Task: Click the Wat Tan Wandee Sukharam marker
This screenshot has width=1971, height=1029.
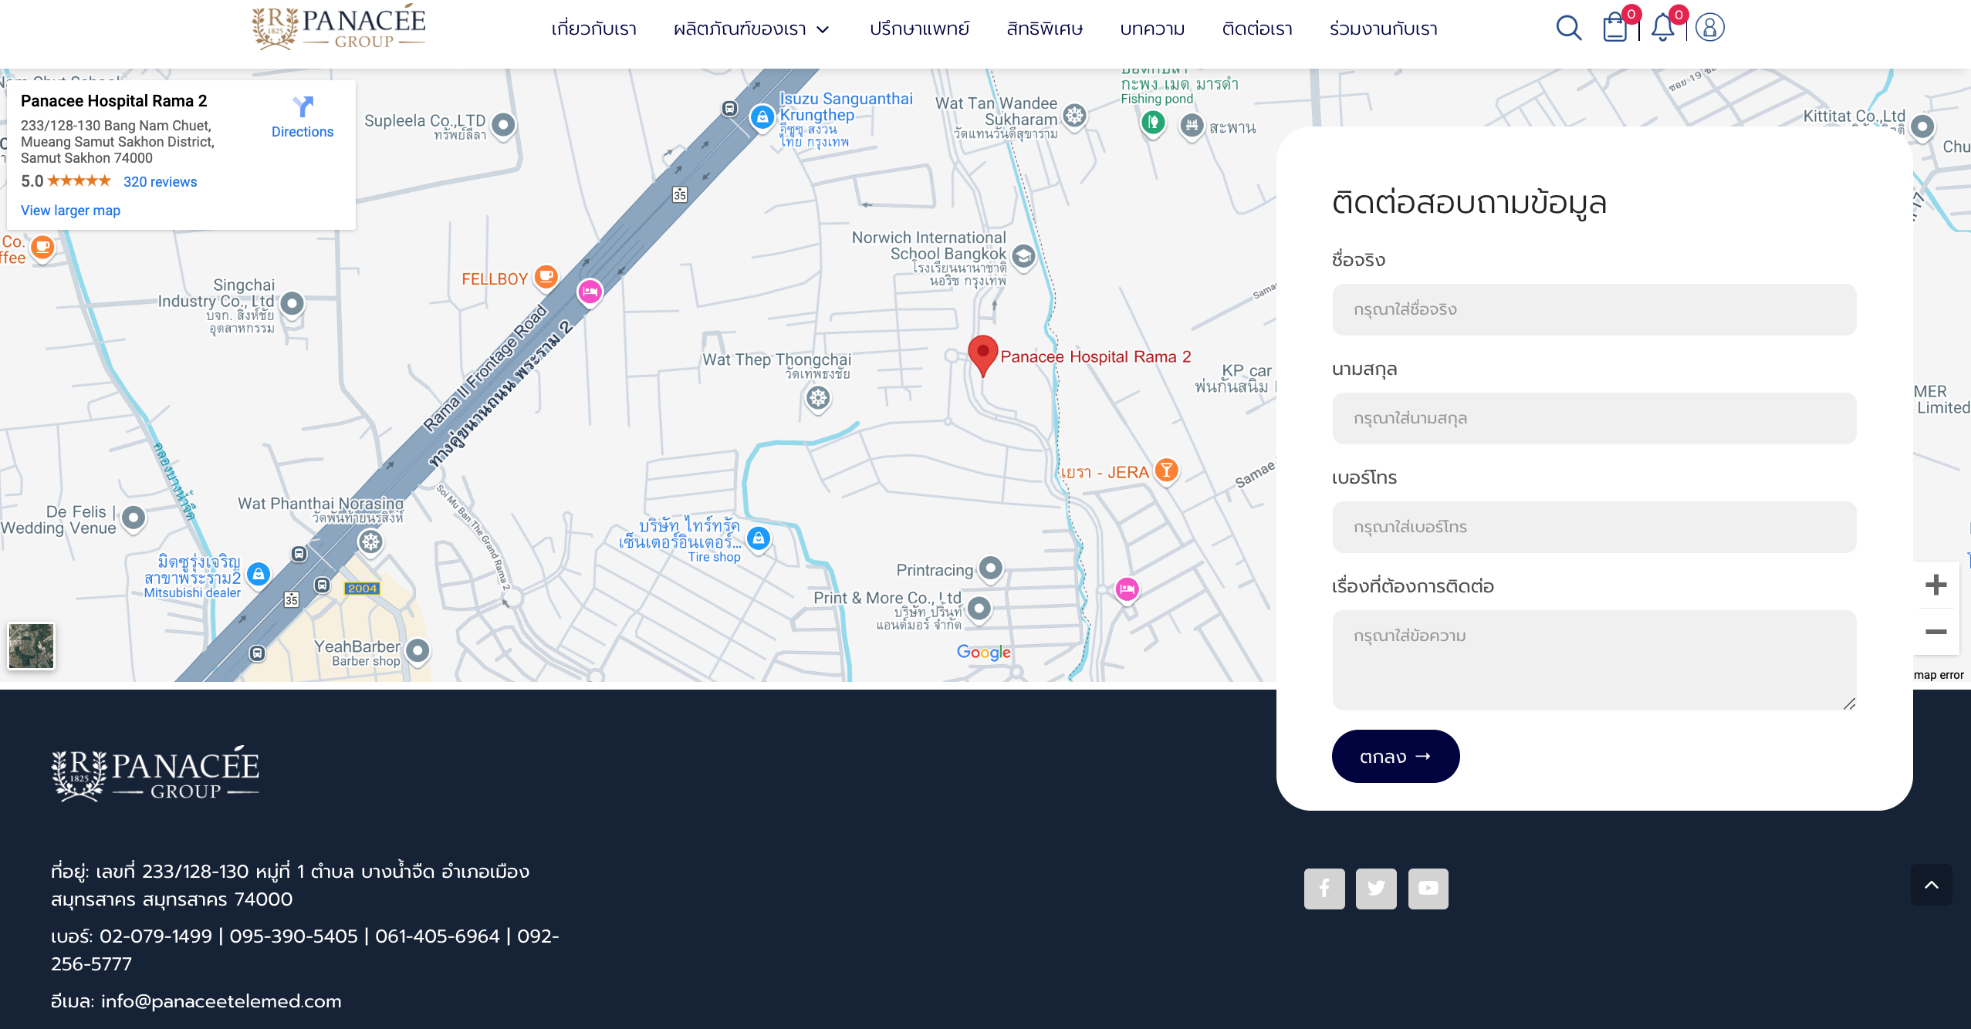Action: coord(1074,116)
